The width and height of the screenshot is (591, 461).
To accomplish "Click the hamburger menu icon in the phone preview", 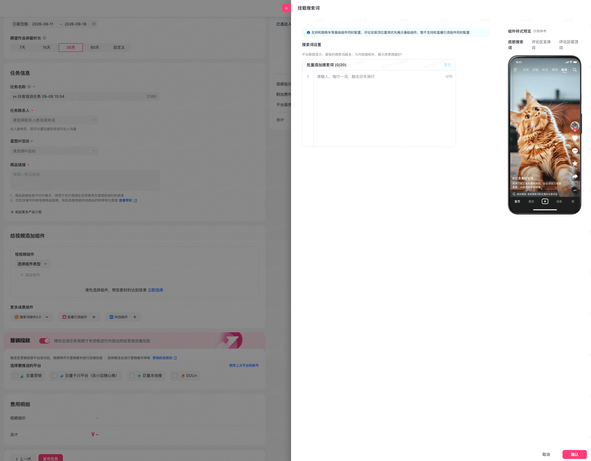I will pos(515,70).
